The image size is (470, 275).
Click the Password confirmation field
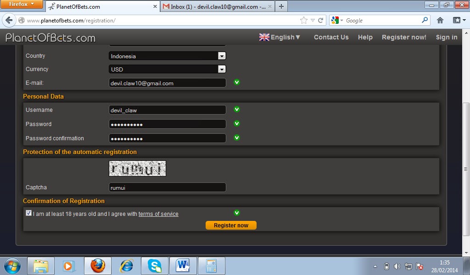[167, 138]
